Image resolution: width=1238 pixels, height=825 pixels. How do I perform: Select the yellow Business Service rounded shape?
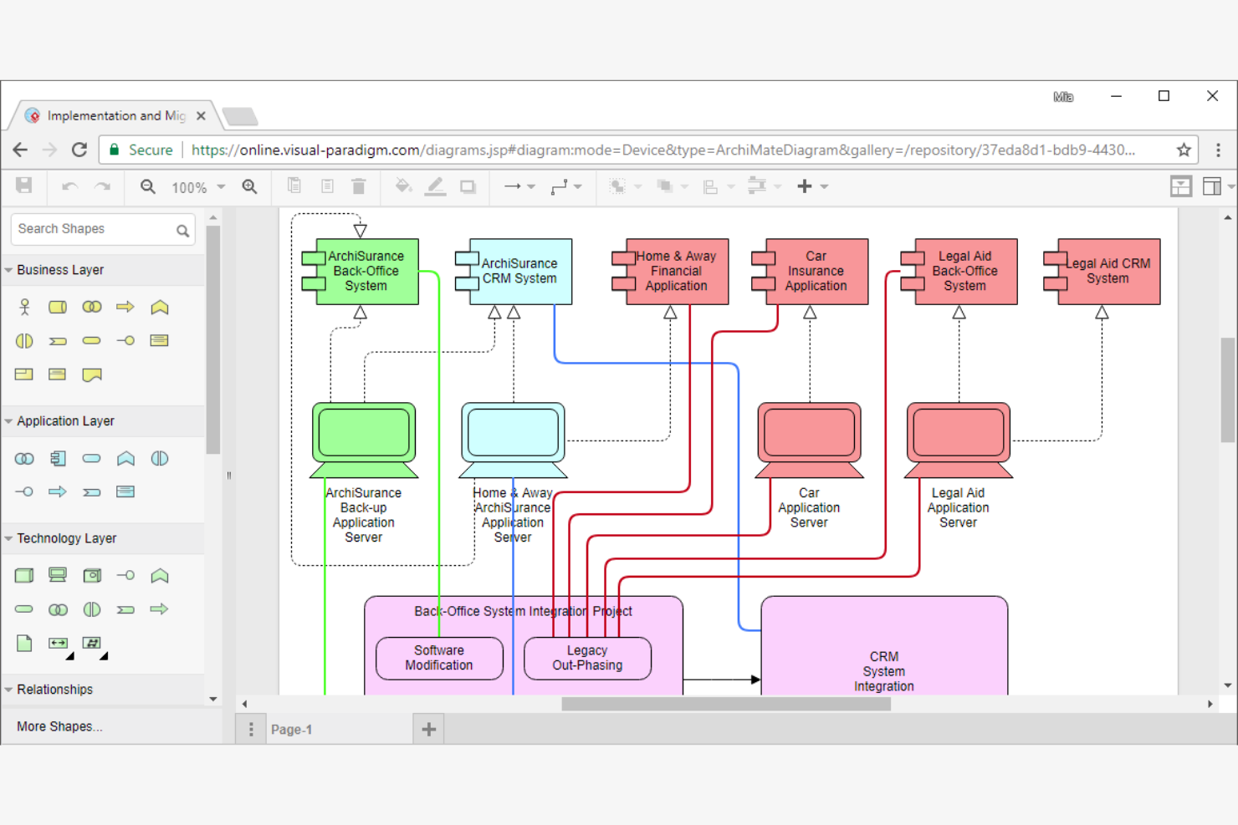92,341
